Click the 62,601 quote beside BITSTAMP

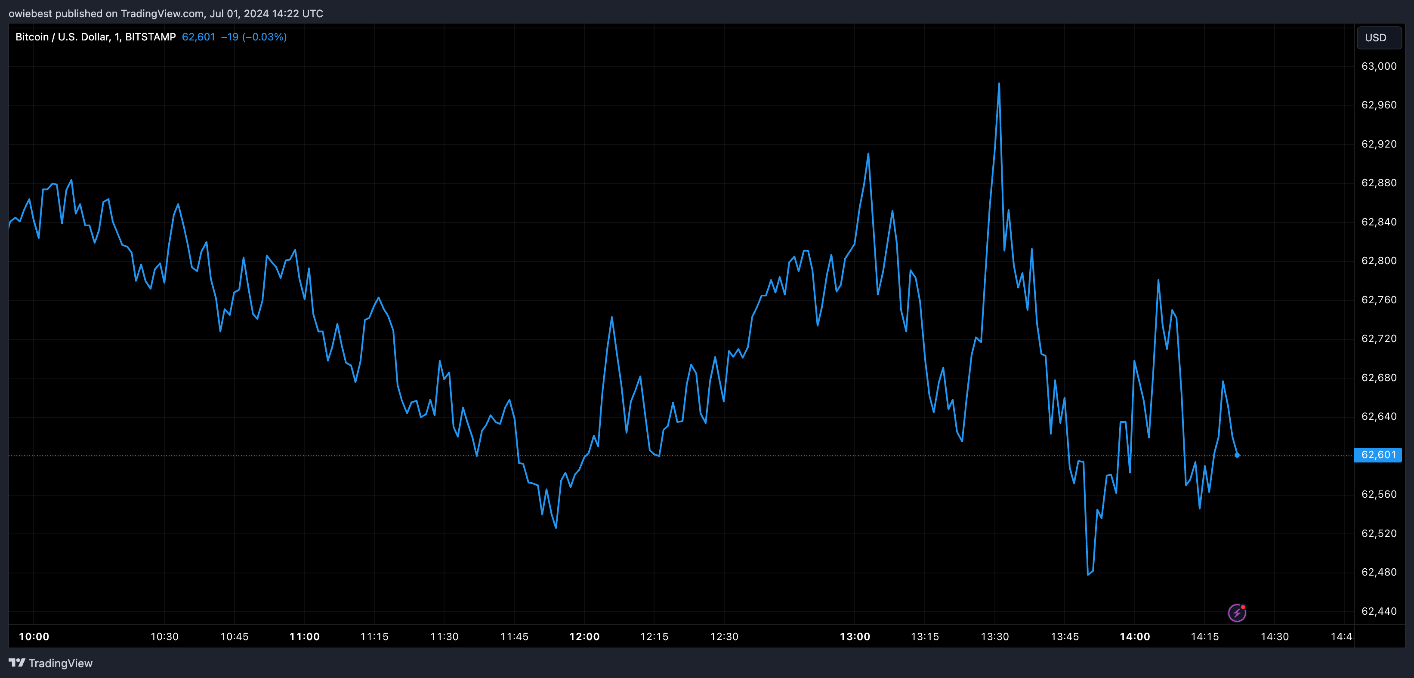pos(198,37)
